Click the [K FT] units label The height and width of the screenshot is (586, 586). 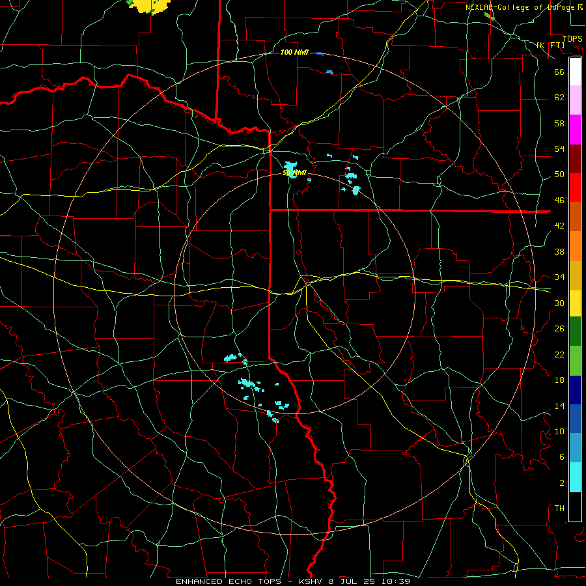coord(550,46)
